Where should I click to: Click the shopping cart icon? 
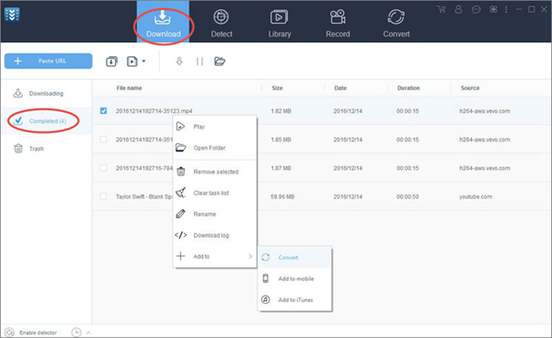(x=441, y=9)
